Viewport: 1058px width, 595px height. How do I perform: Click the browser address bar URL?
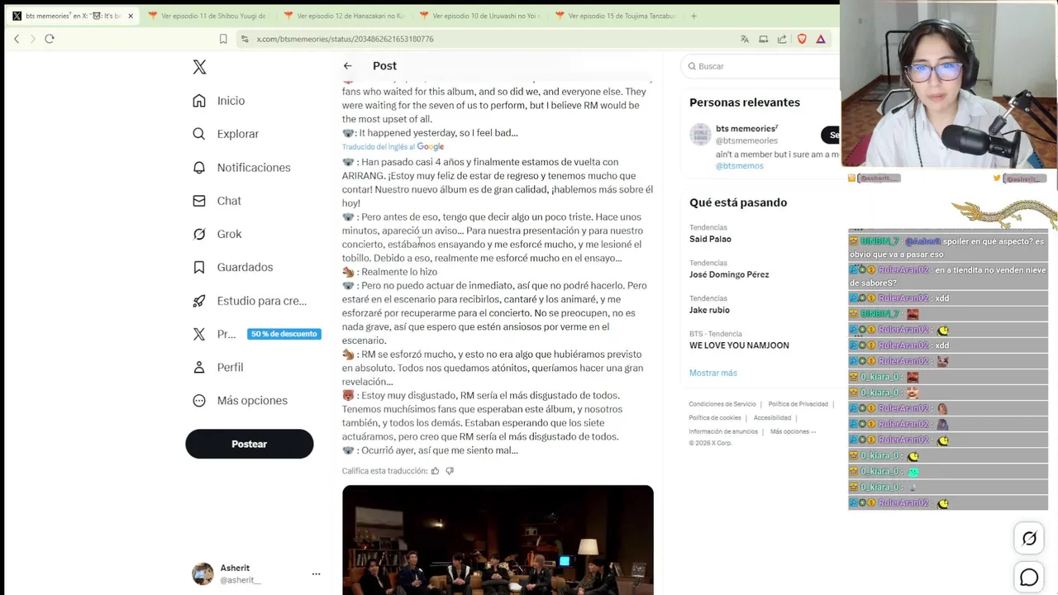click(345, 39)
